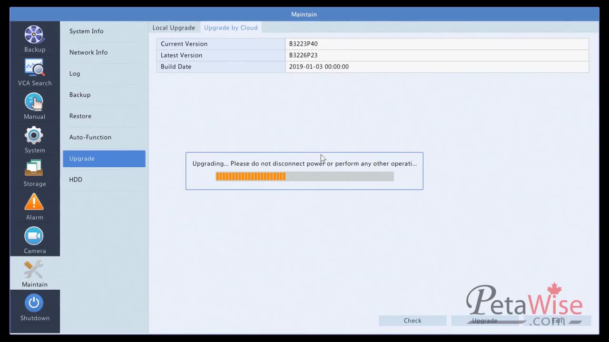Open the Camera icon
The image size is (609, 342).
(x=34, y=237)
